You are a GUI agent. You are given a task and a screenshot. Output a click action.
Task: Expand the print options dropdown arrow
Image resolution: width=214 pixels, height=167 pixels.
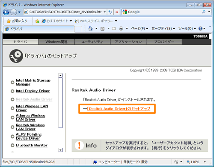127,29
